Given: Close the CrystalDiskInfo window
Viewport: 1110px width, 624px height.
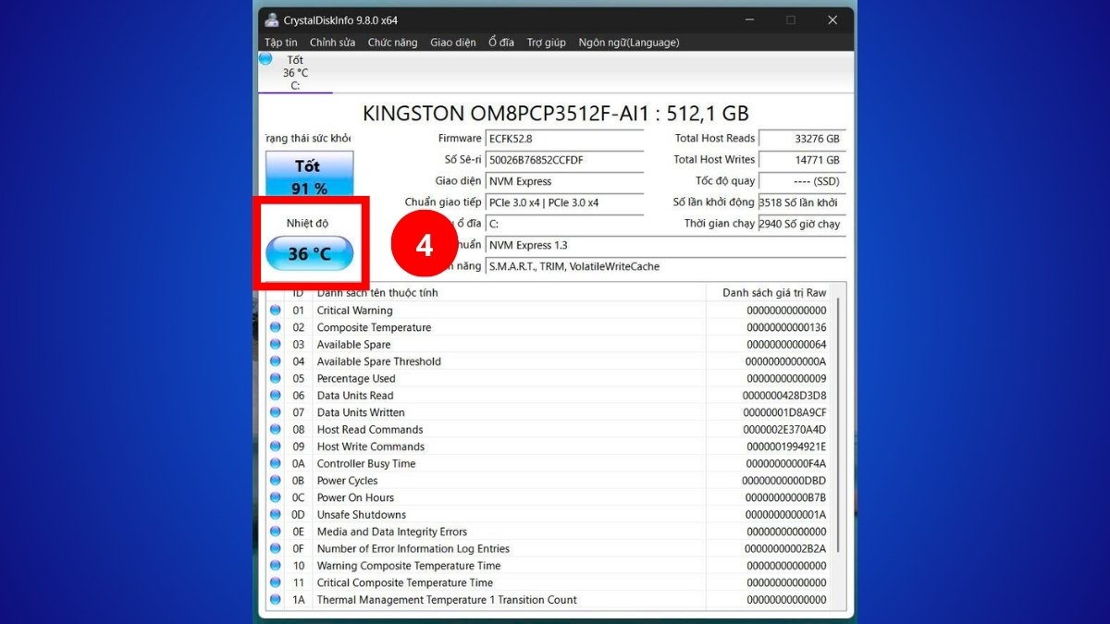Looking at the screenshot, I should [832, 20].
